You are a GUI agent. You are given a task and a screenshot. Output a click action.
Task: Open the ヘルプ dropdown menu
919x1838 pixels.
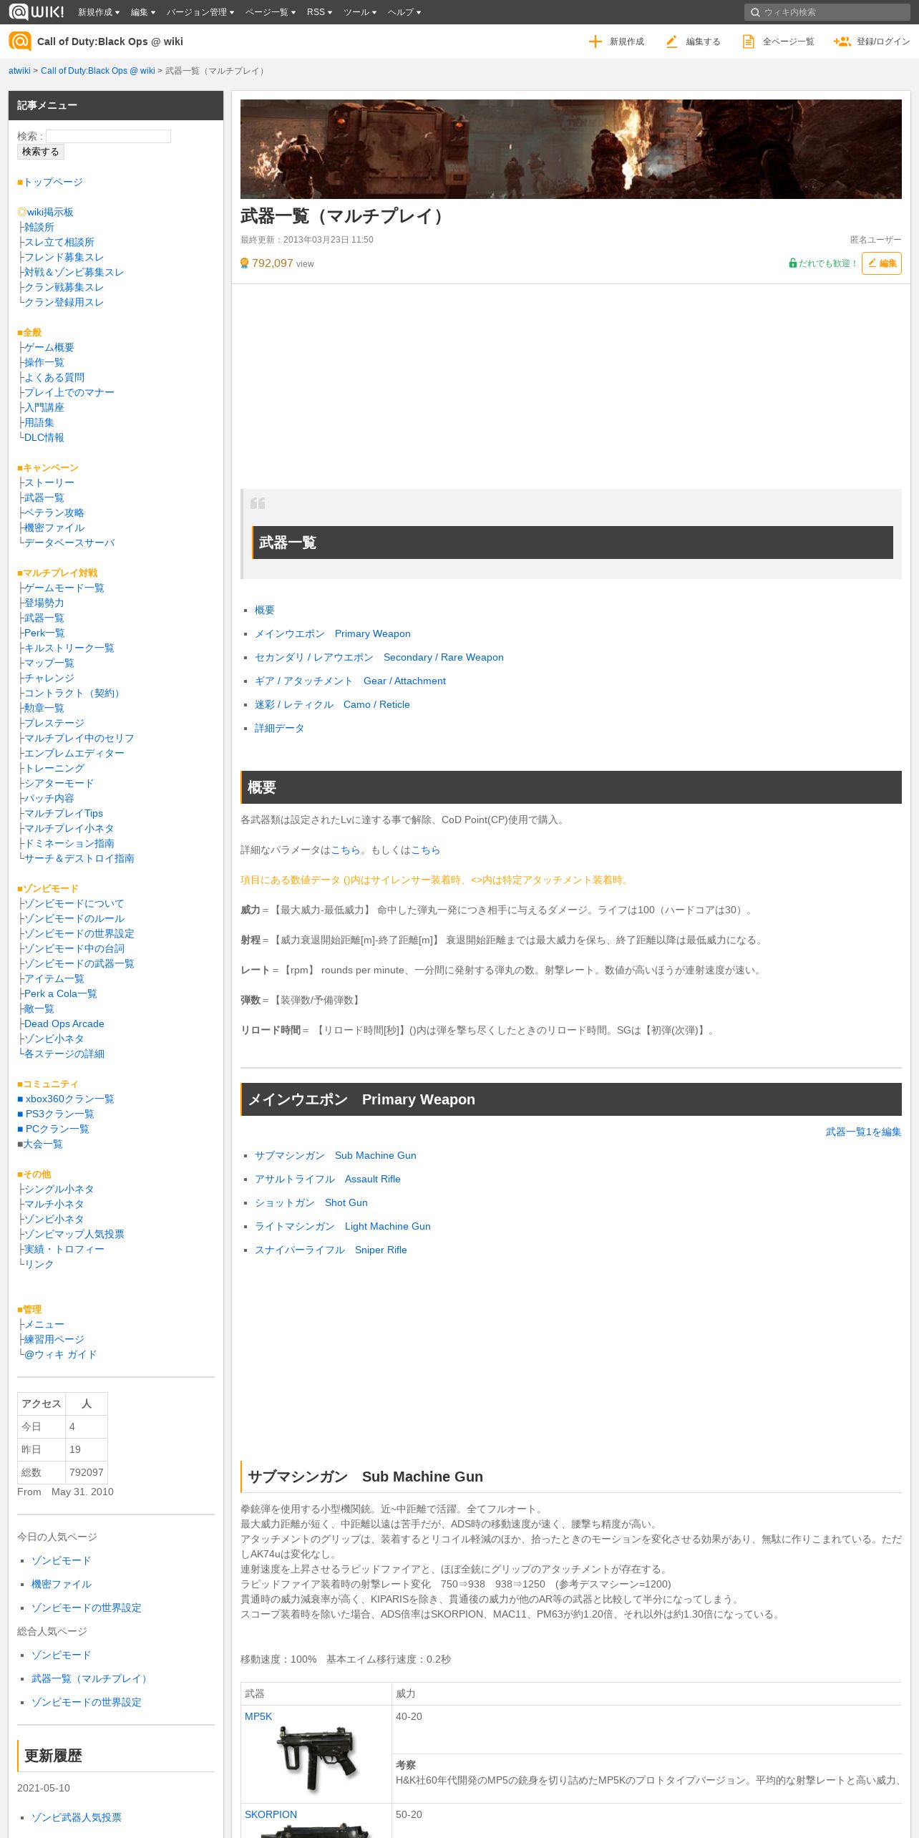tap(404, 12)
